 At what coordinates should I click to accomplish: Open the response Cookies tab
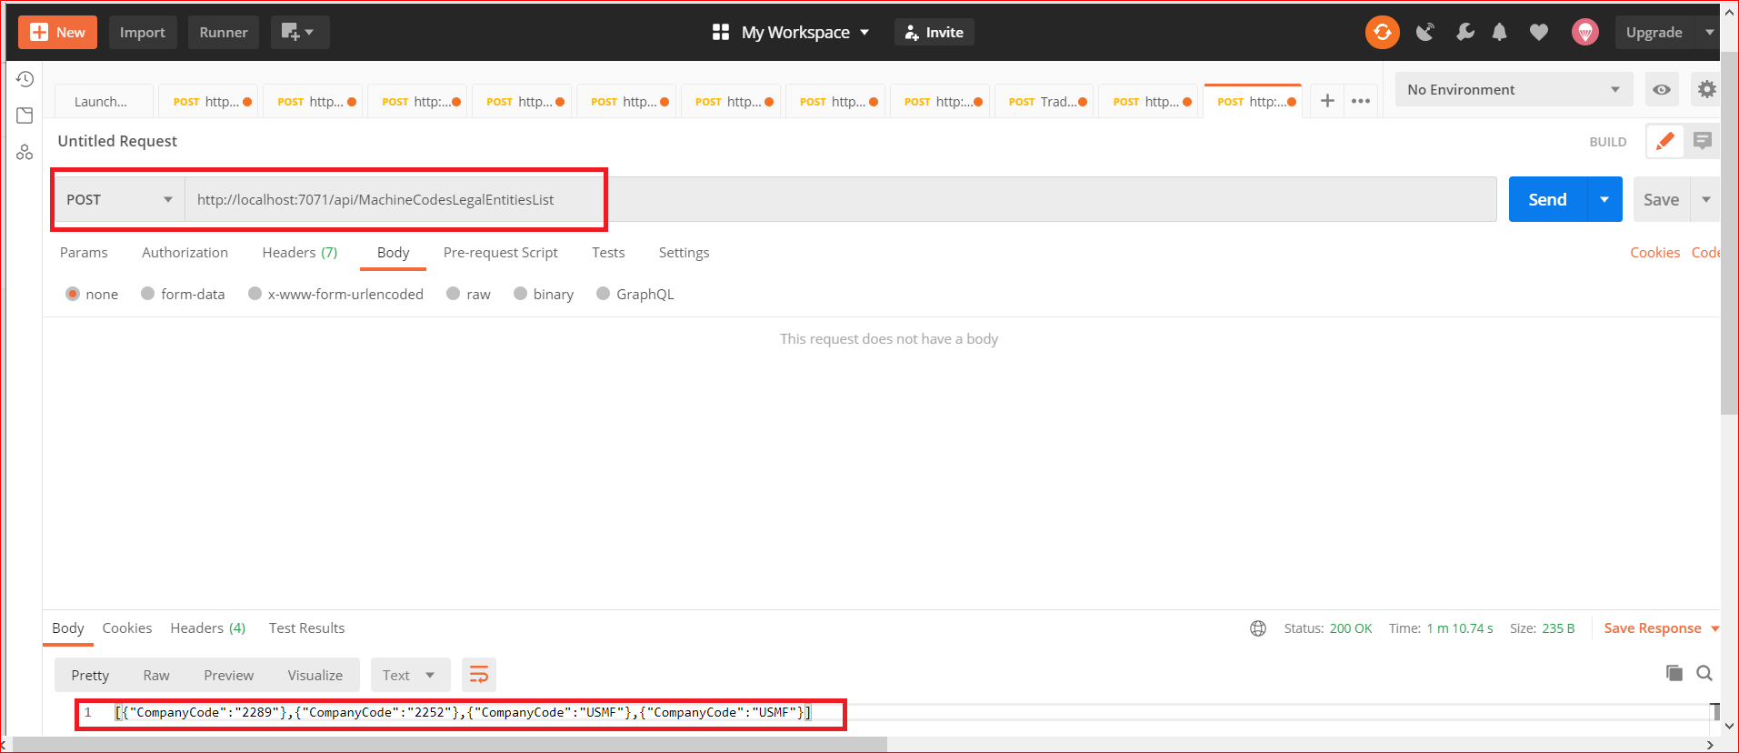click(x=126, y=627)
